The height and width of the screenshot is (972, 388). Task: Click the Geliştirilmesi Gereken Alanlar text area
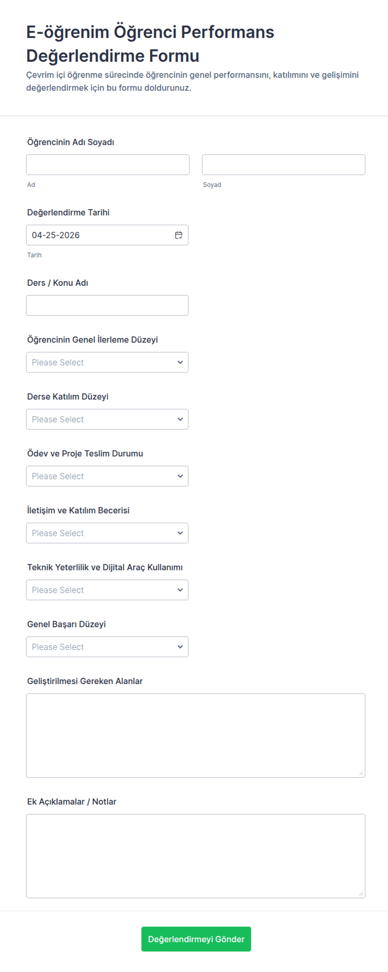click(x=195, y=735)
